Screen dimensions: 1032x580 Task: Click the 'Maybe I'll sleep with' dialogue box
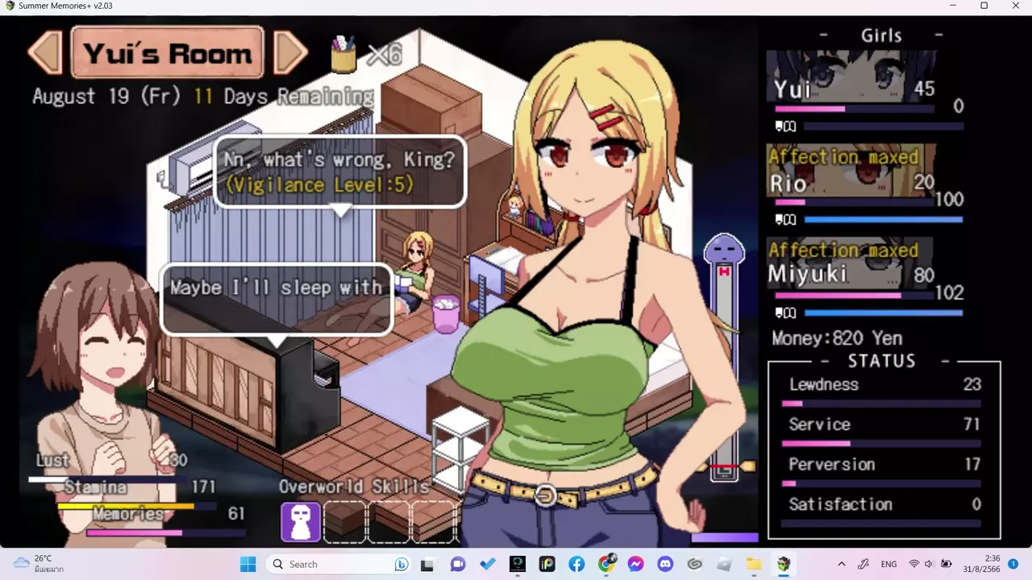[x=277, y=298]
